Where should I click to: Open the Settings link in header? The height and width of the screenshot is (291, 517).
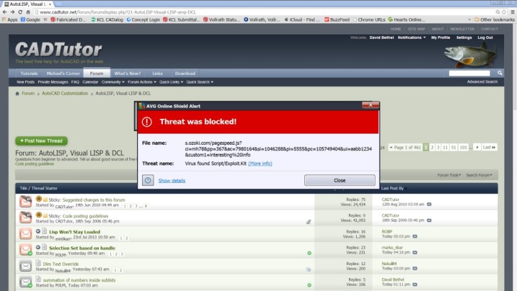pos(464,38)
